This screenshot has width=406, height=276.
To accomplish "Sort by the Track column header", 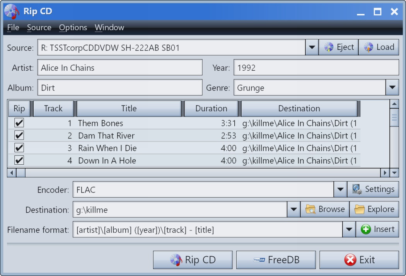I will click(x=53, y=109).
